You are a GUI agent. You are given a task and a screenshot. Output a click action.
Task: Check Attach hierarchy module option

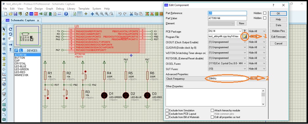(x=212, y=110)
